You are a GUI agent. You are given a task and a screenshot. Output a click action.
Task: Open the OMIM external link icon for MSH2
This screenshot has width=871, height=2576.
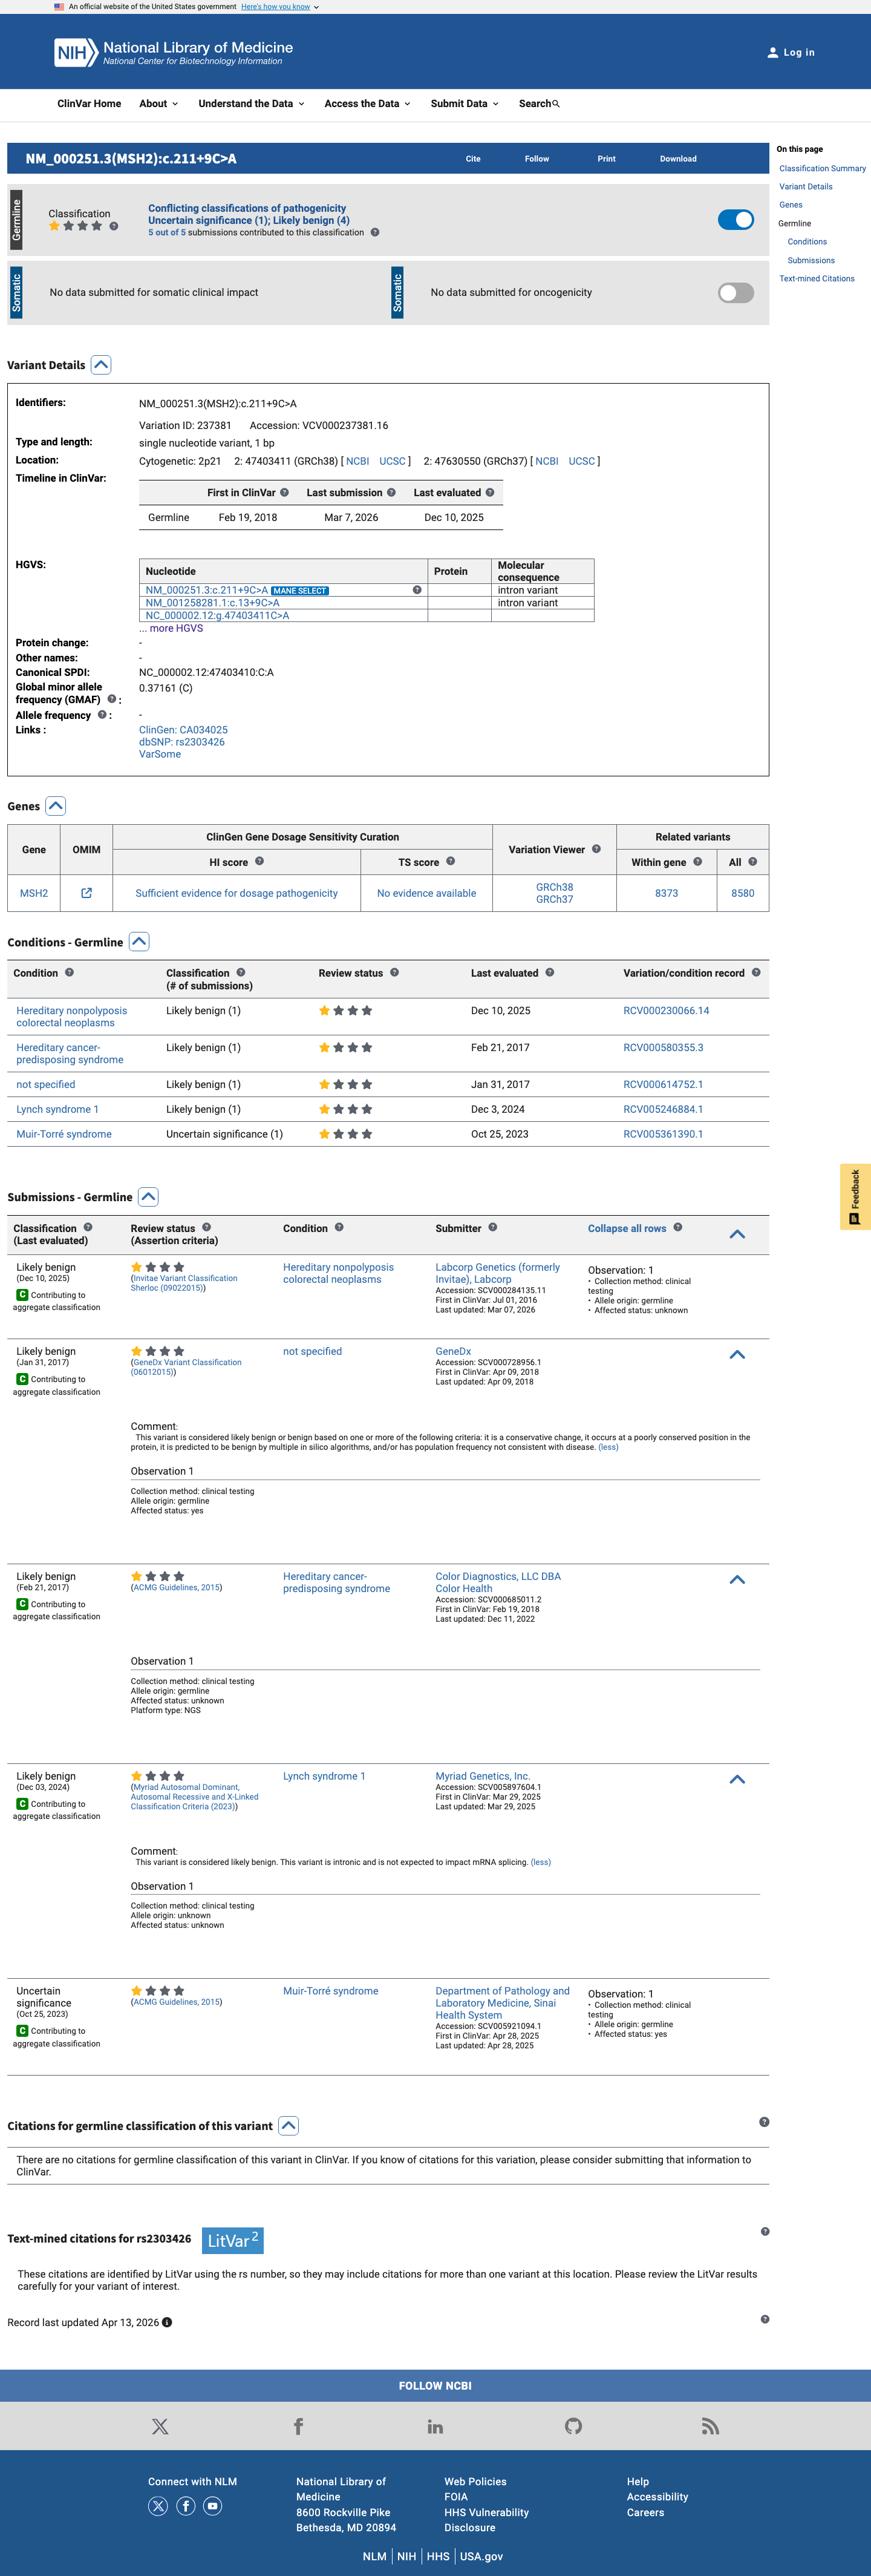(86, 893)
